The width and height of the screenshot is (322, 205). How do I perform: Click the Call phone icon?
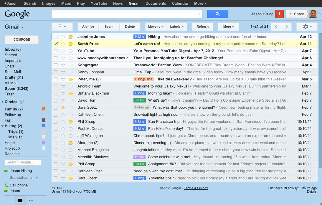point(6,185)
